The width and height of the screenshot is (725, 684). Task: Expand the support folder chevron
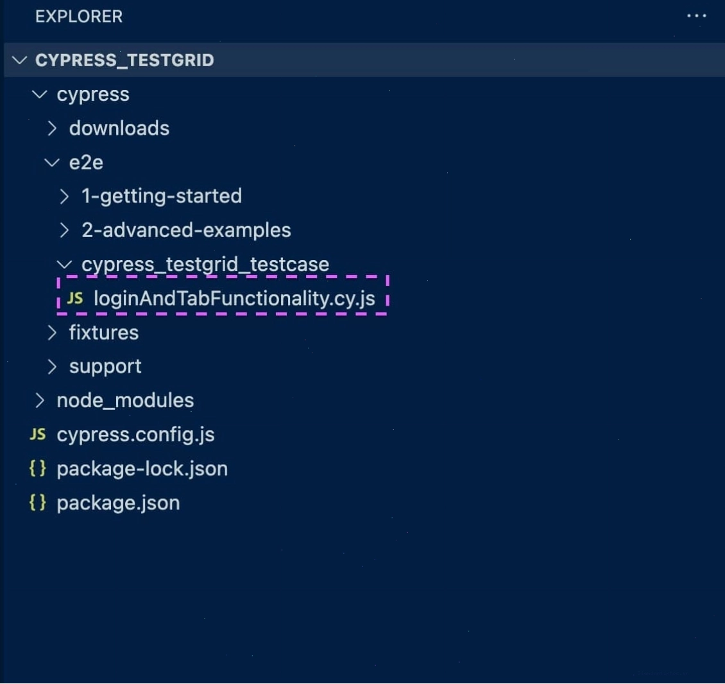click(52, 367)
